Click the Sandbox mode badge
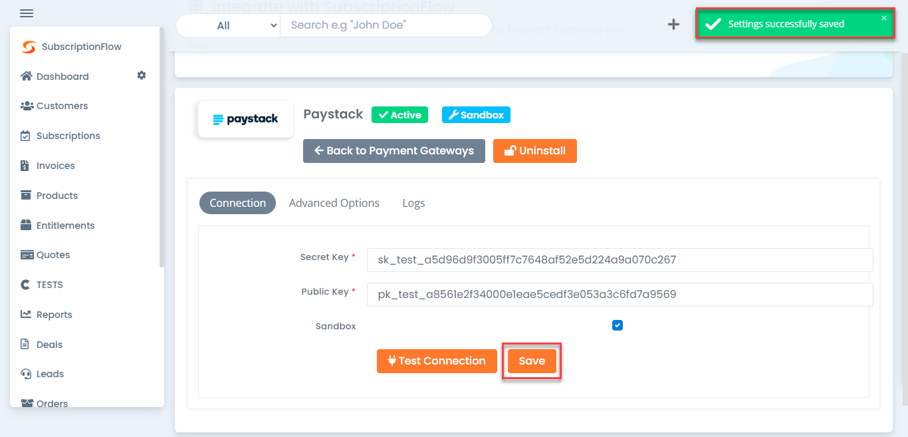The width and height of the screenshot is (908, 437). [476, 114]
